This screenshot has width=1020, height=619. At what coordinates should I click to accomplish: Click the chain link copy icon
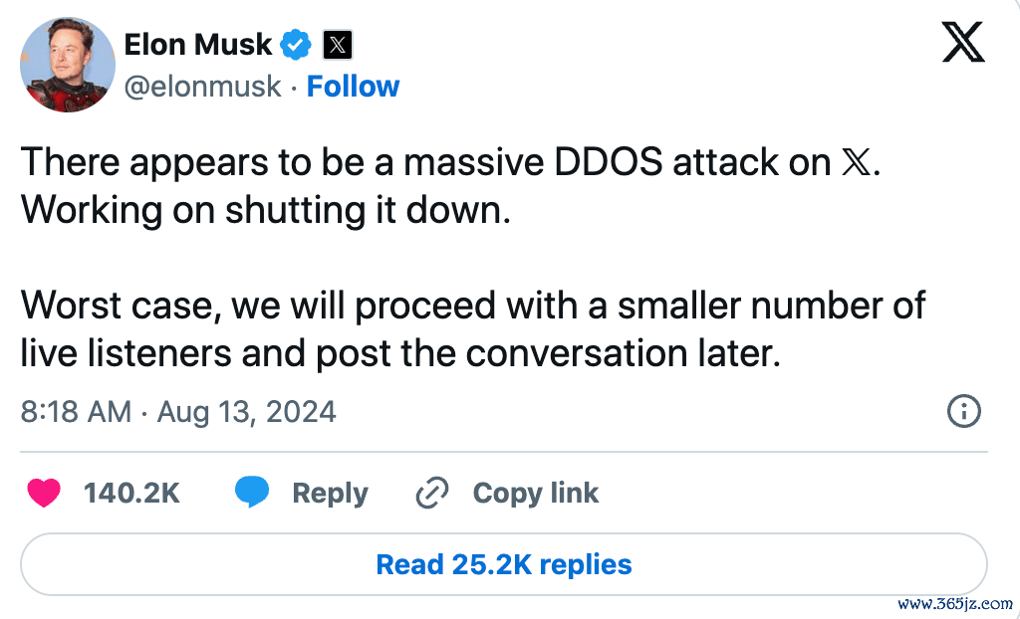click(x=431, y=493)
